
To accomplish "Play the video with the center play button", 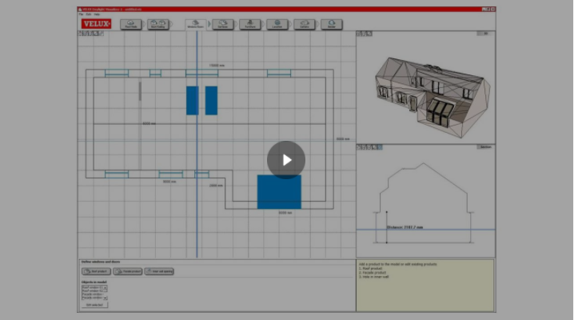I will pyautogui.click(x=286, y=159).
